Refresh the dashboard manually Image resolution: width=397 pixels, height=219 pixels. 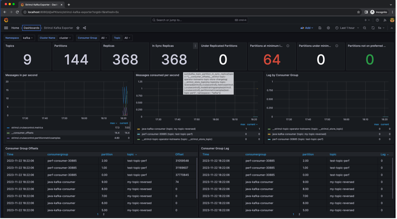coord(372,28)
